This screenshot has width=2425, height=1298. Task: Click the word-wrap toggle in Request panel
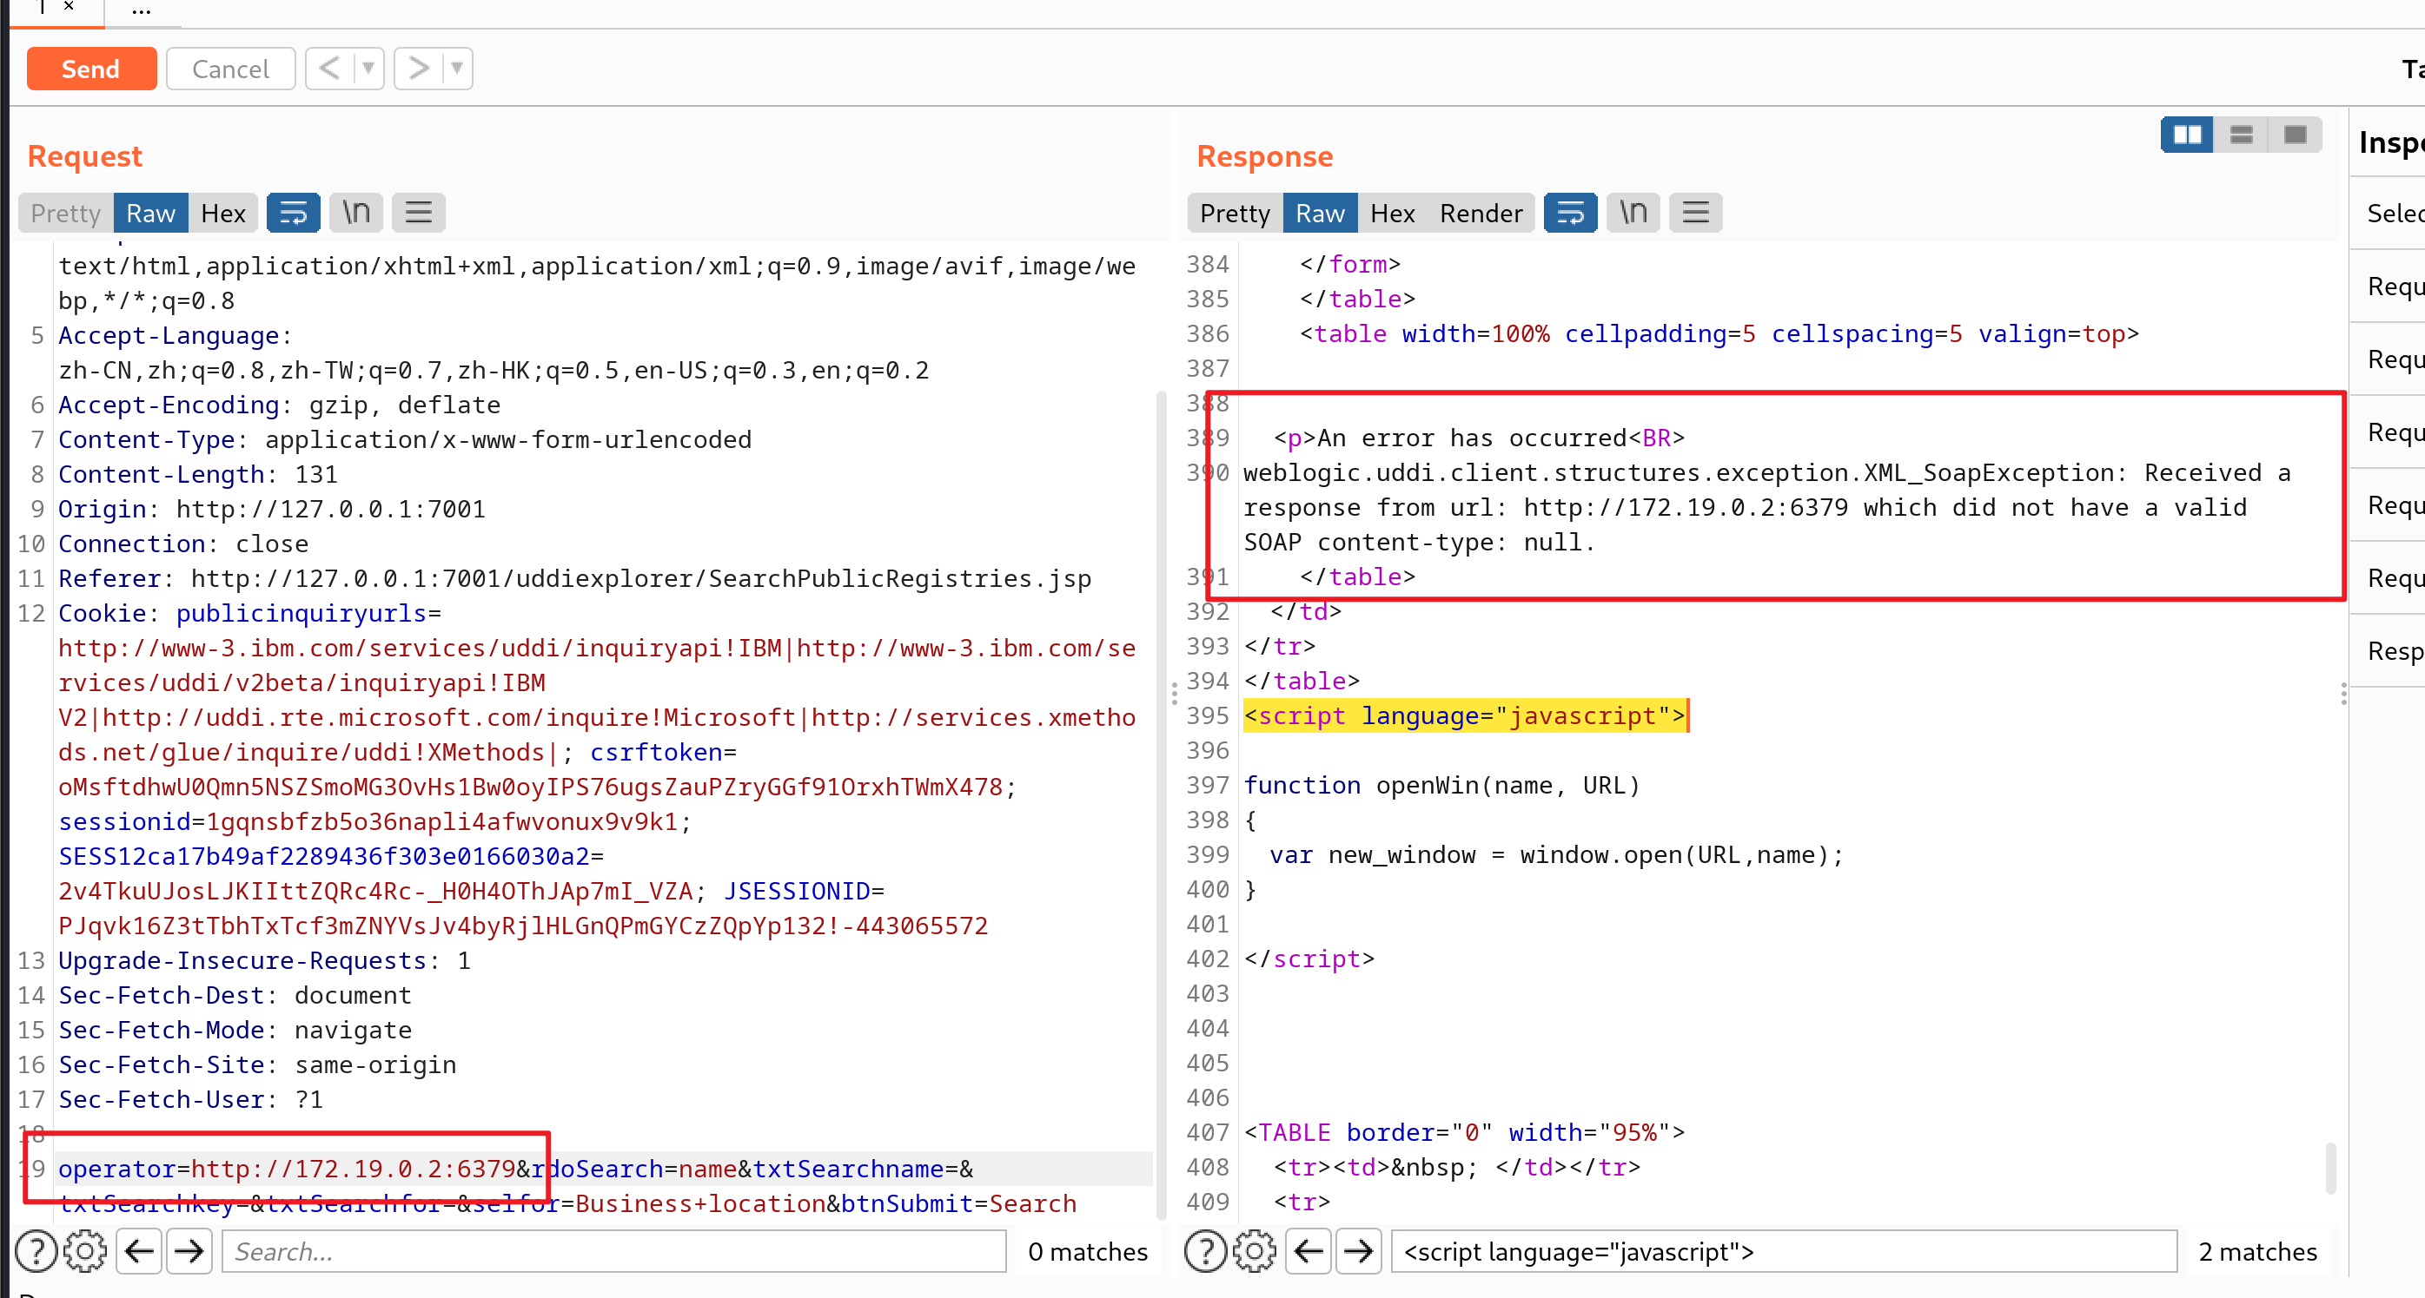294,213
